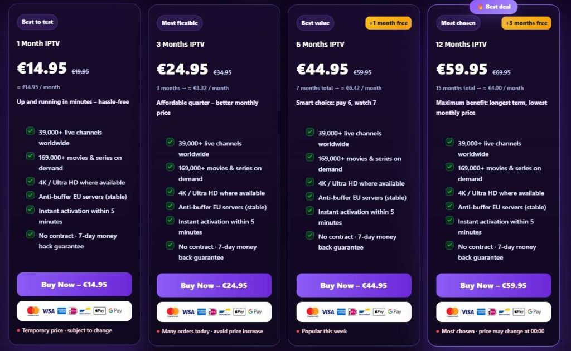The width and height of the screenshot is (571, 351).
Task: Click the G Pay icon in the 3 Months card
Action: pyautogui.click(x=257, y=311)
